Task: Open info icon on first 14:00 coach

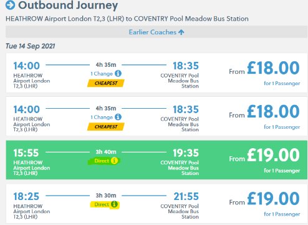Action: tap(118, 73)
